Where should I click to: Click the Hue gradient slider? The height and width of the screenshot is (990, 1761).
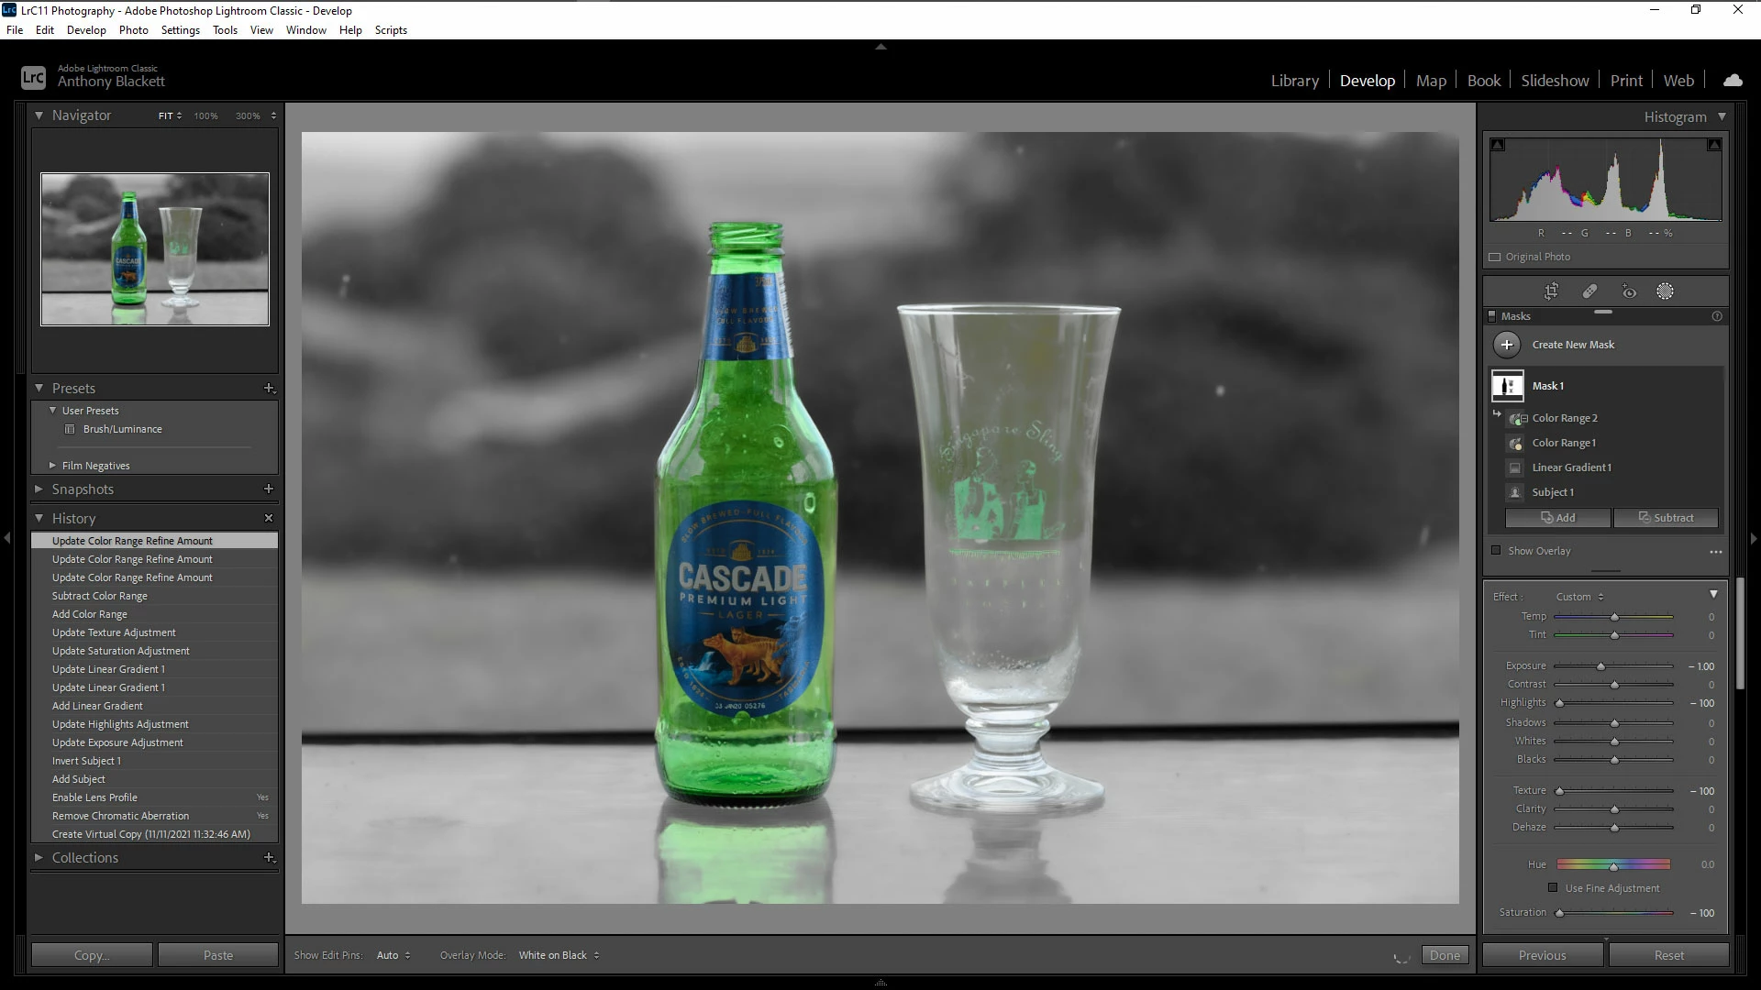(x=1612, y=864)
